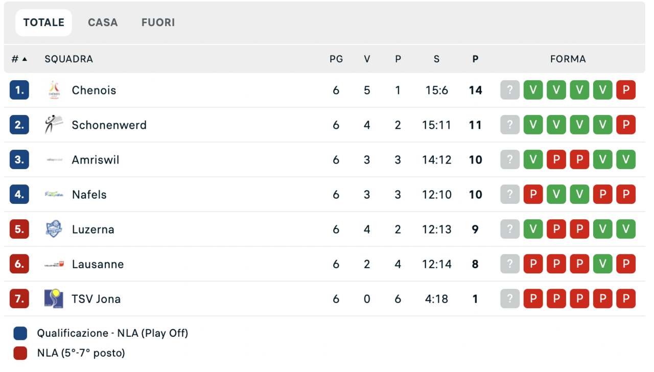
Task: Open the Schonenwerd team link
Action: tap(109, 125)
